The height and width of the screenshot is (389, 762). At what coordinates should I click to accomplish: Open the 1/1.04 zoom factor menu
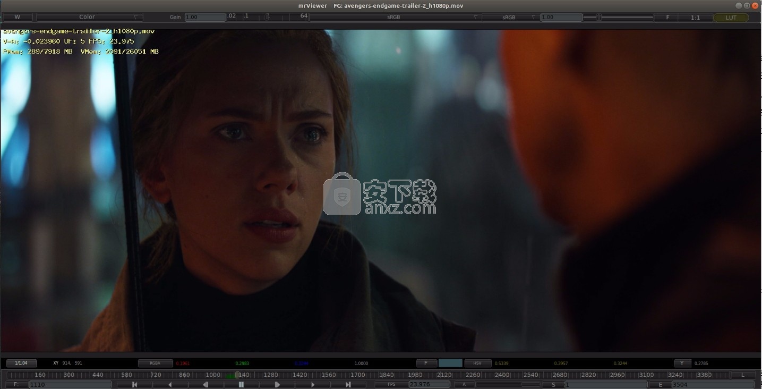point(21,363)
